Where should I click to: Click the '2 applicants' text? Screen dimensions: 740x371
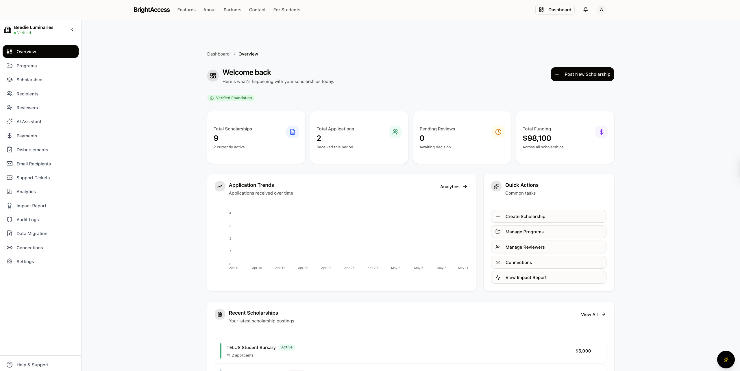coord(242,355)
